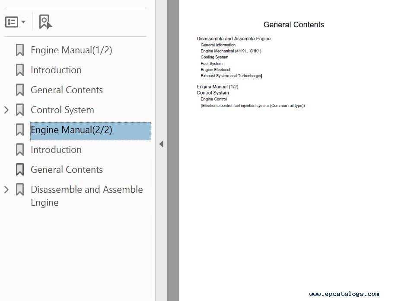
Task: Click bold bookmark icon beside second General Contents
Action: [x=20, y=170]
